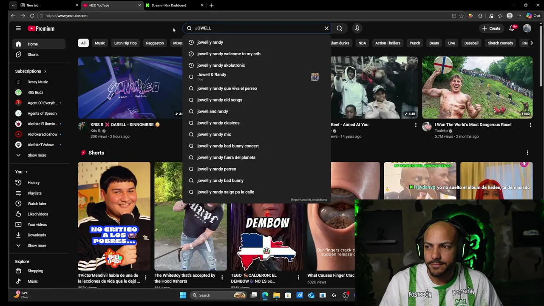Choose suggestion 'jowell y randy old songs'
Viewport: 544px width, 306px height.
point(257,100)
